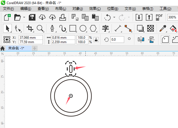Viewport: 178px width, 128px height.
Task: Open the 查看(V) menu
Action: [x=43, y=9]
